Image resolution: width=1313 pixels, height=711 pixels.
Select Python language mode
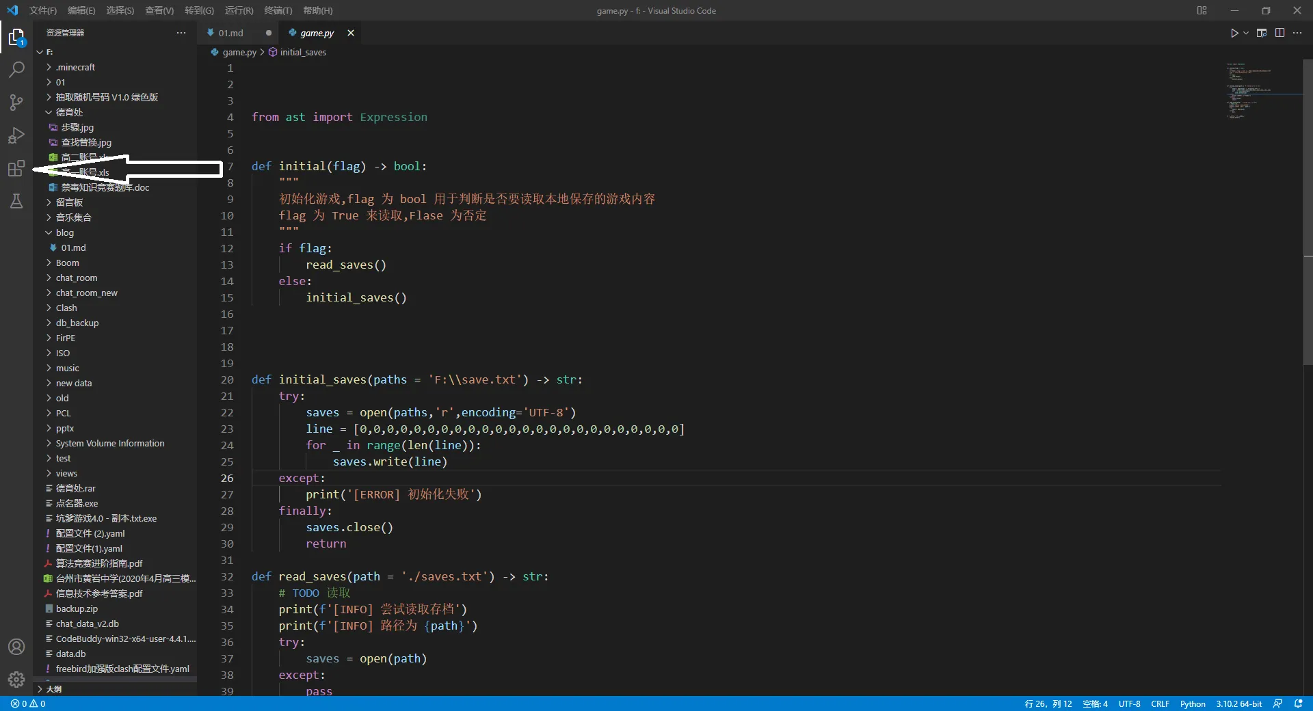[x=1193, y=703]
